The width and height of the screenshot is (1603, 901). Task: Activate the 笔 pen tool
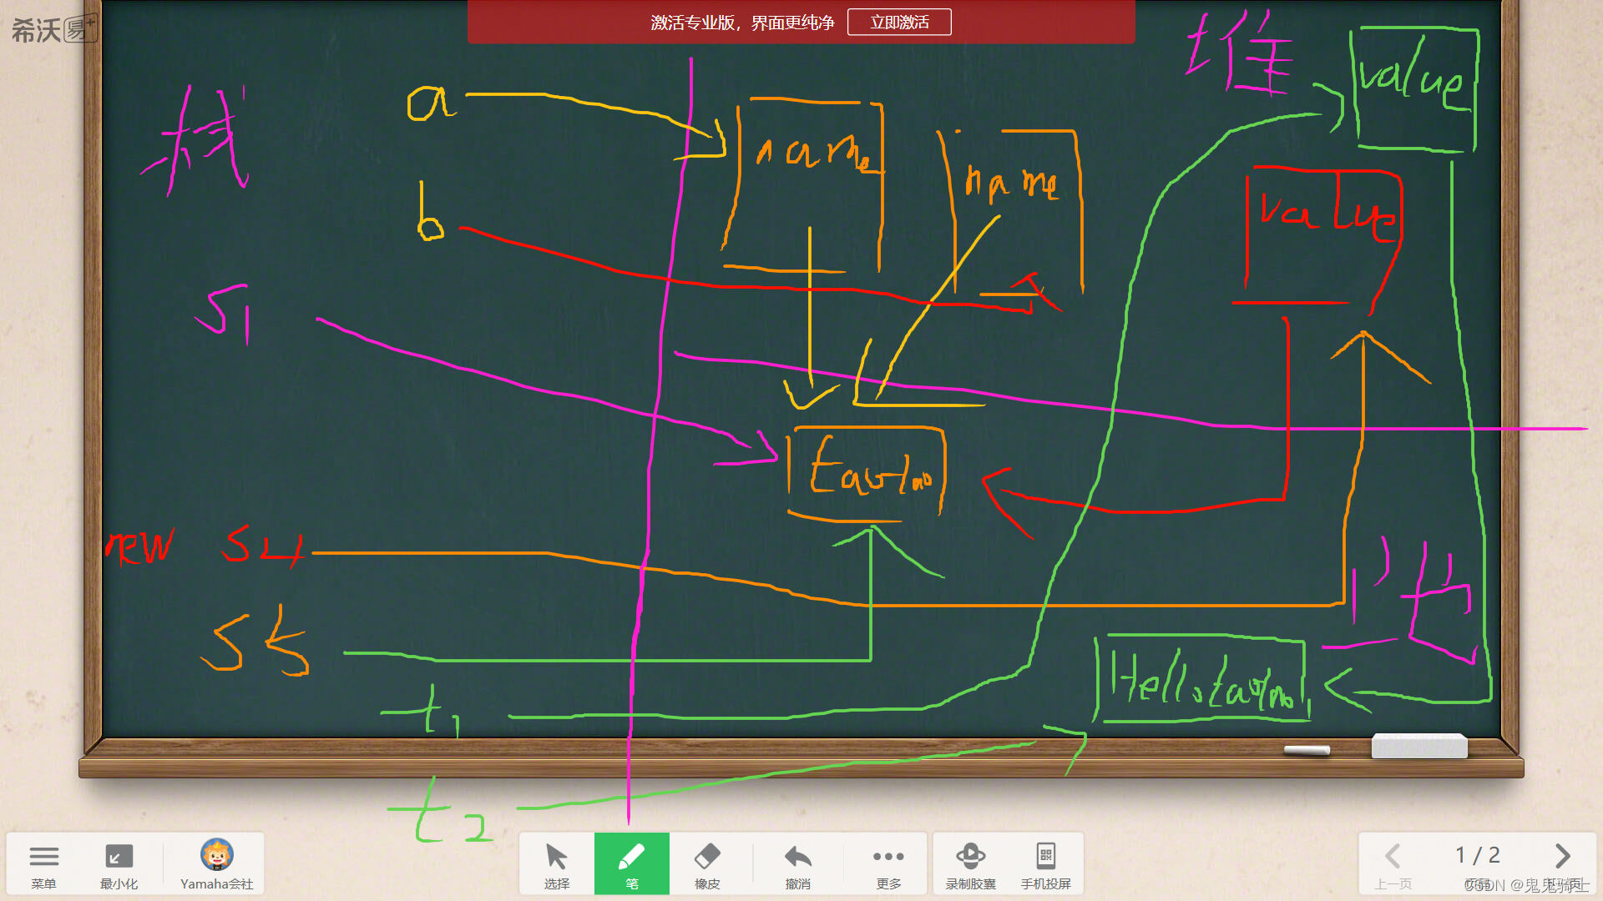coord(632,864)
